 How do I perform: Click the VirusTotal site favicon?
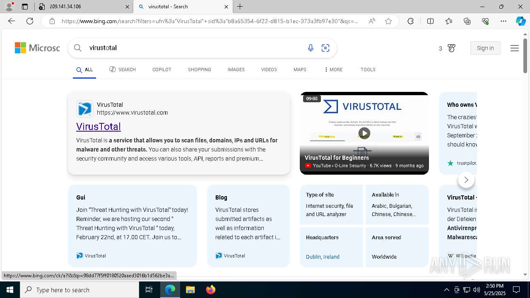[85, 109]
